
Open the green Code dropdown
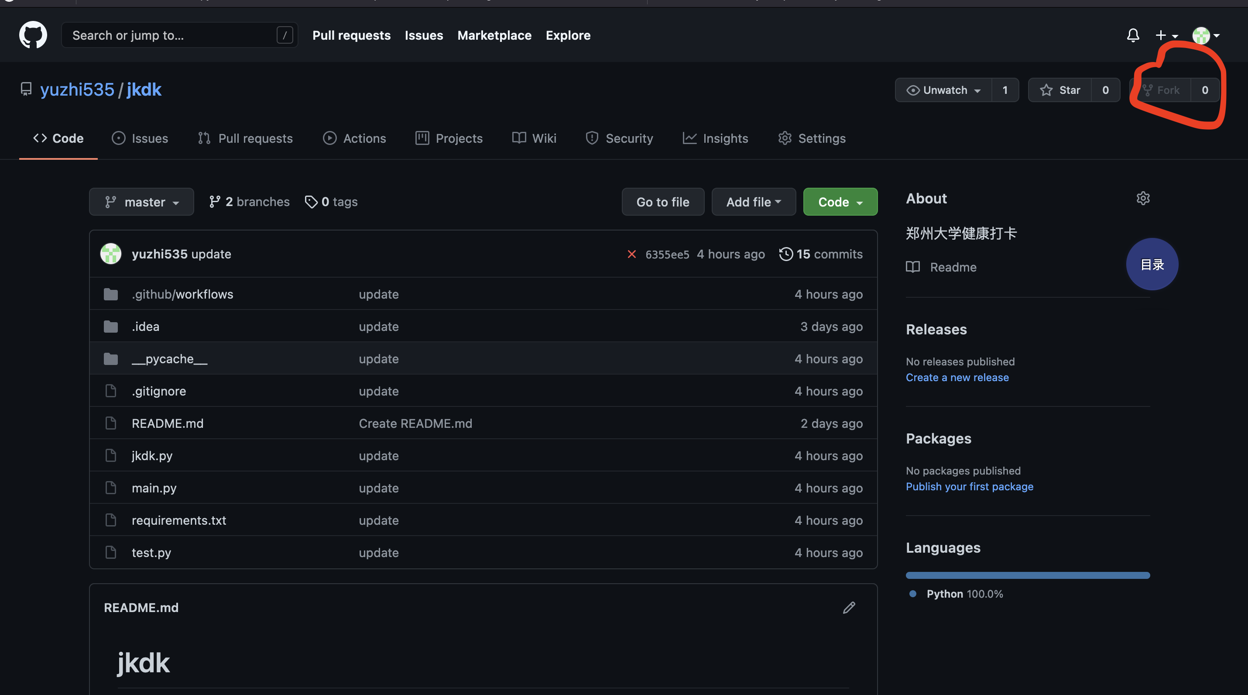[840, 202]
